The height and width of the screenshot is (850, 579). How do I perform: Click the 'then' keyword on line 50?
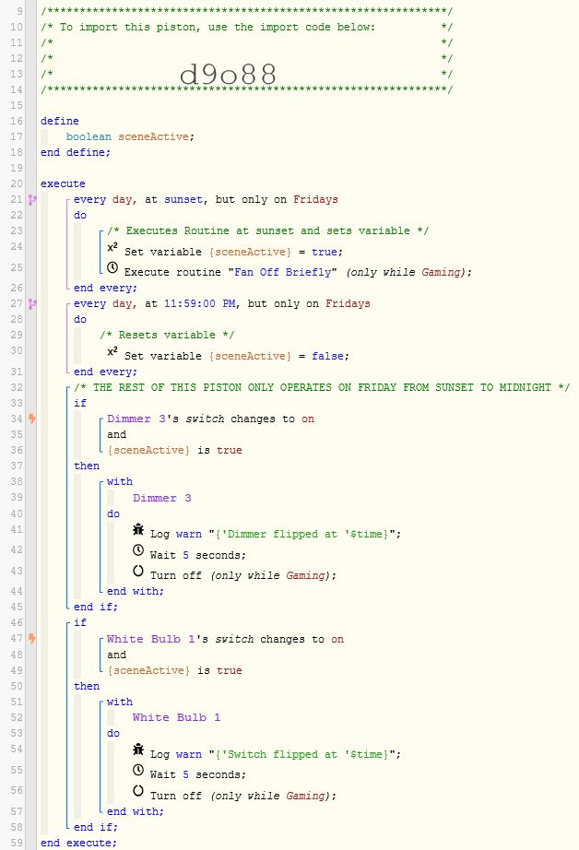click(87, 686)
